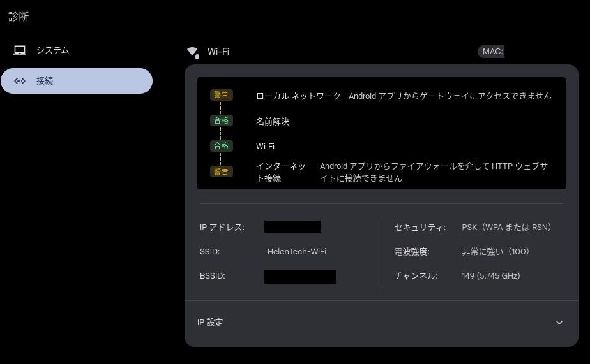Select the Wi-Fi routine label in test list

point(265,147)
